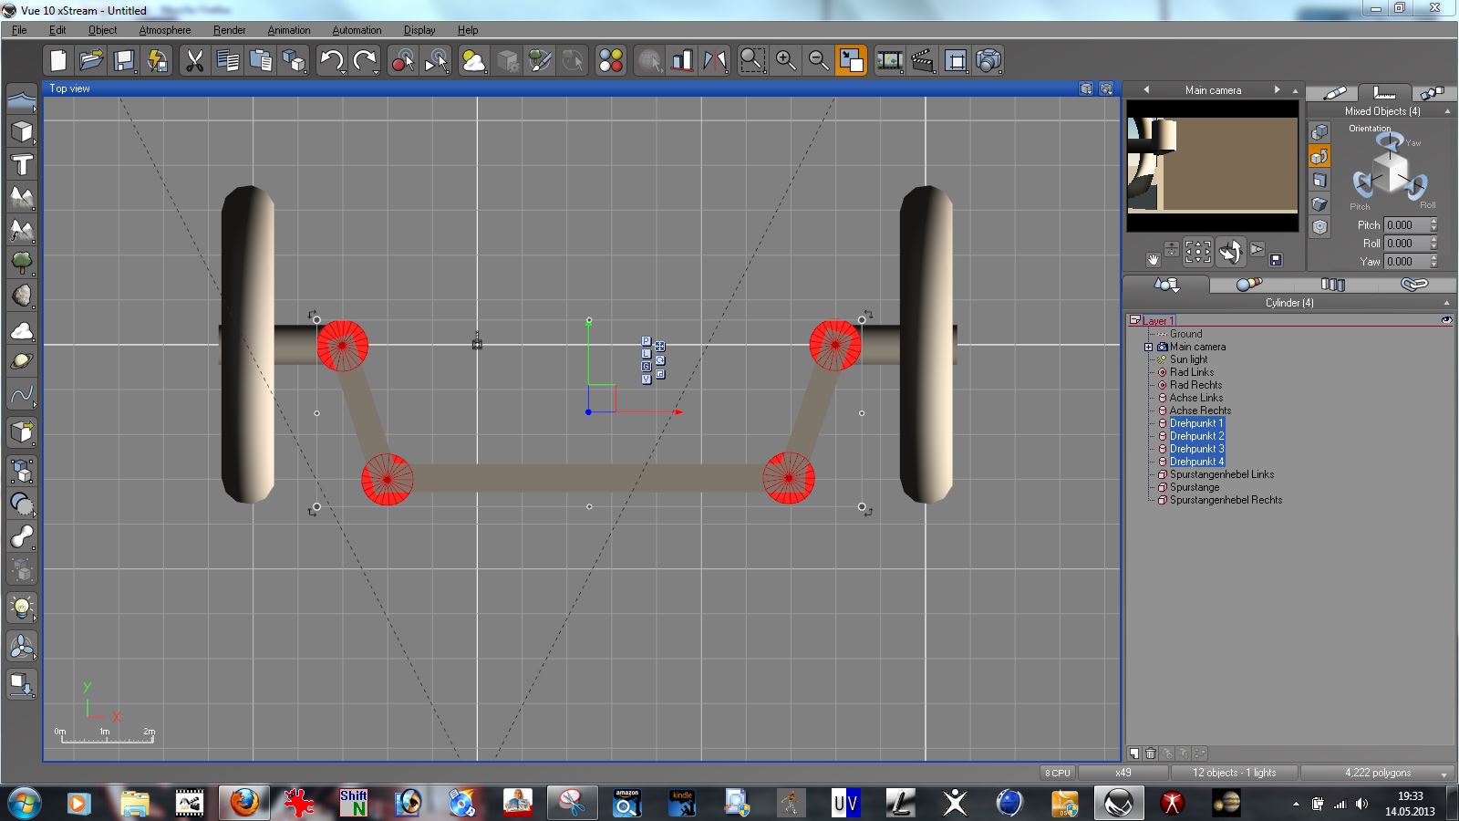
Task: Open the Atmosphere editor sun-cloud icon
Action: click(x=473, y=61)
